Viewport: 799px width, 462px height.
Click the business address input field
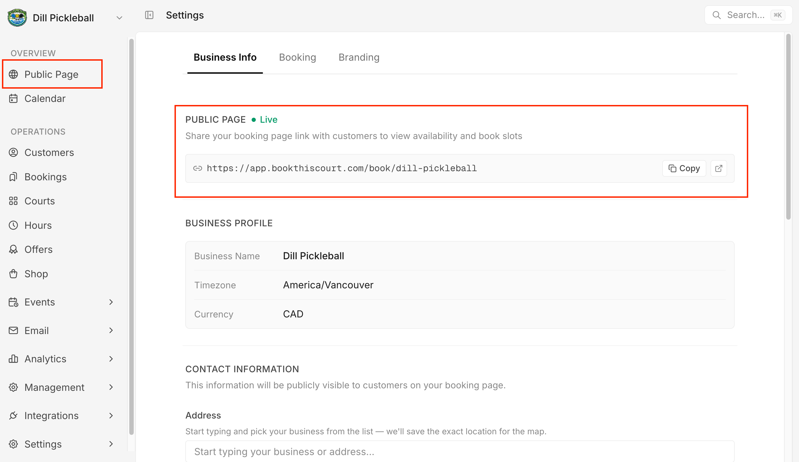coord(460,451)
